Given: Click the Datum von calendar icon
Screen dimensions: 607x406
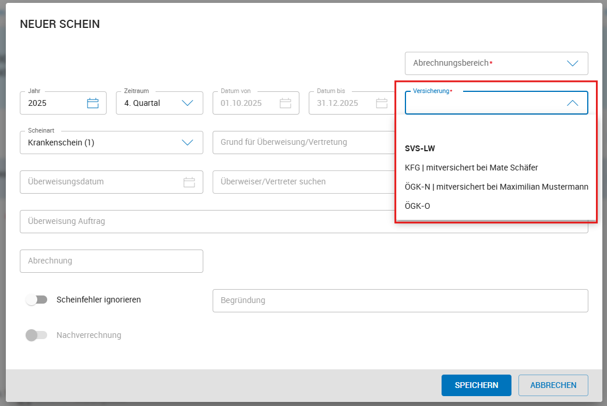Looking at the screenshot, I should [x=285, y=104].
